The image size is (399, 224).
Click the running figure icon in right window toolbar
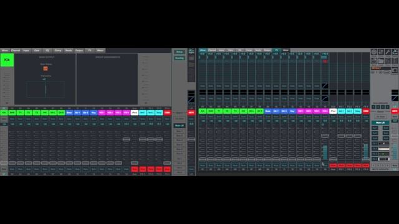[395, 52]
